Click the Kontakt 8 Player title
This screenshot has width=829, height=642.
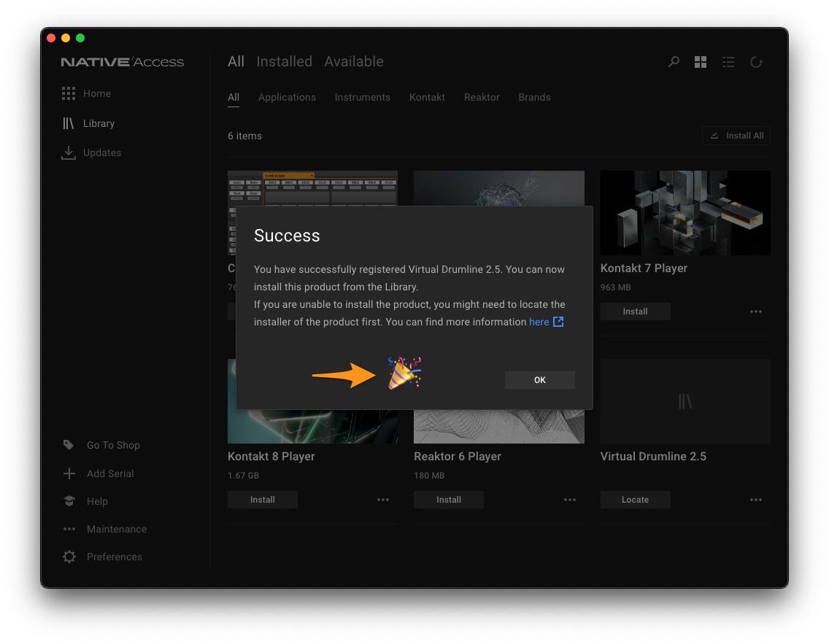[271, 456]
